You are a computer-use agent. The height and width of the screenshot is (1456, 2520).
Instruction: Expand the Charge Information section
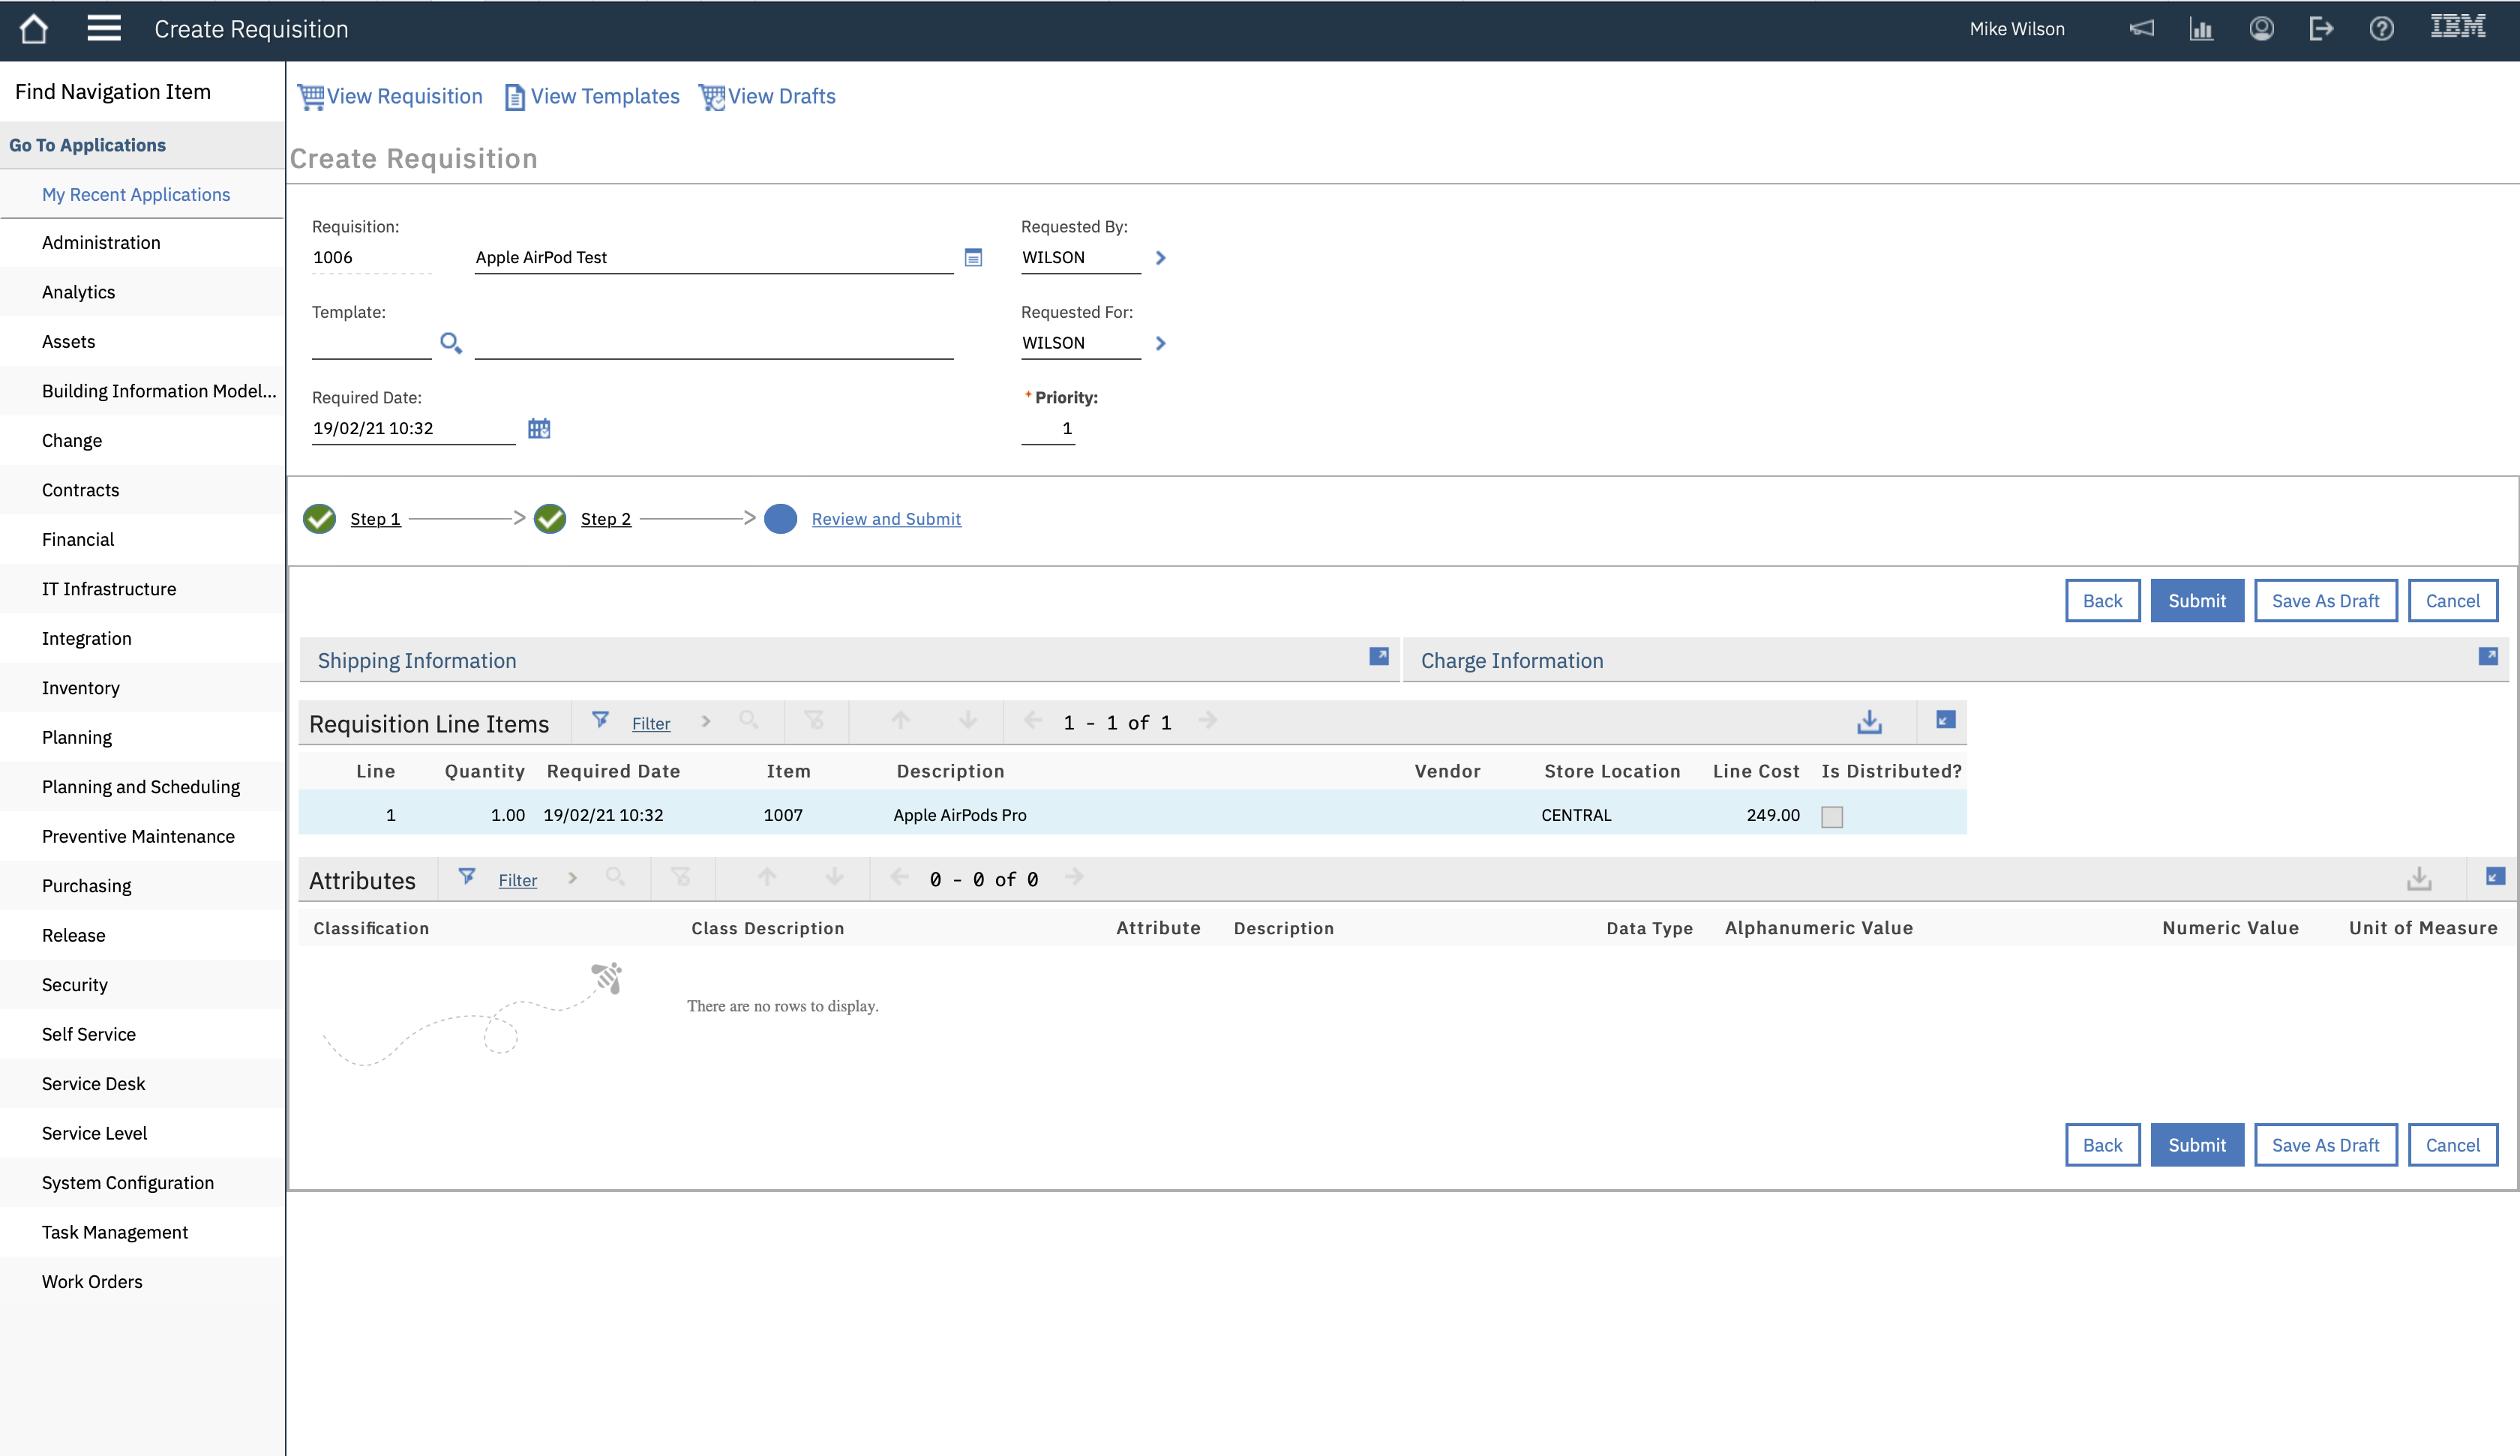tap(2488, 657)
